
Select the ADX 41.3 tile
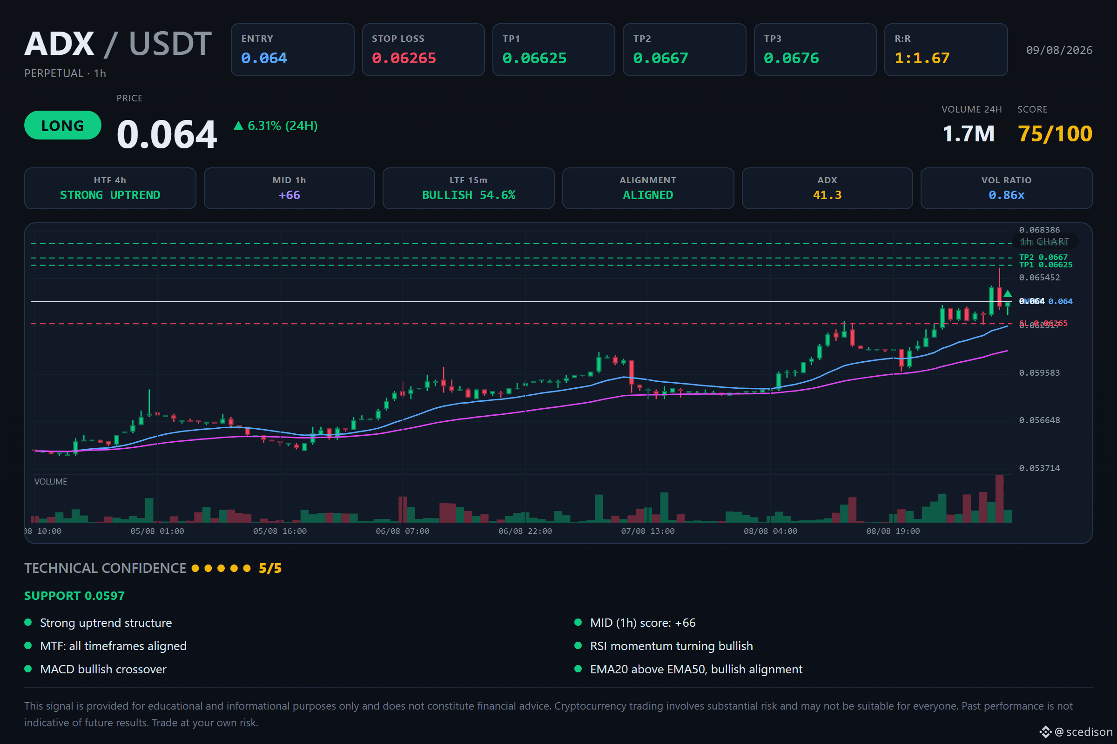[828, 188]
